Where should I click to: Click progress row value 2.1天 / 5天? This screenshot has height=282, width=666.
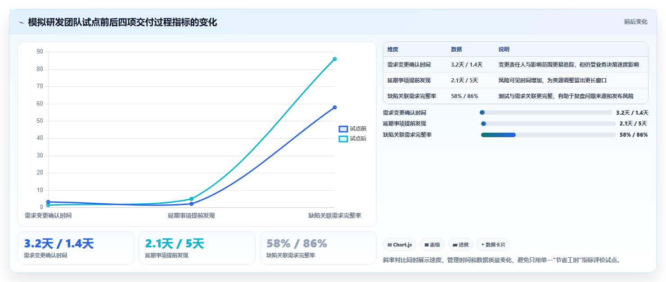(633, 124)
